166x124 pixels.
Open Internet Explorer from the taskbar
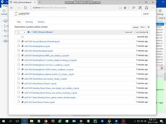click(60, 121)
